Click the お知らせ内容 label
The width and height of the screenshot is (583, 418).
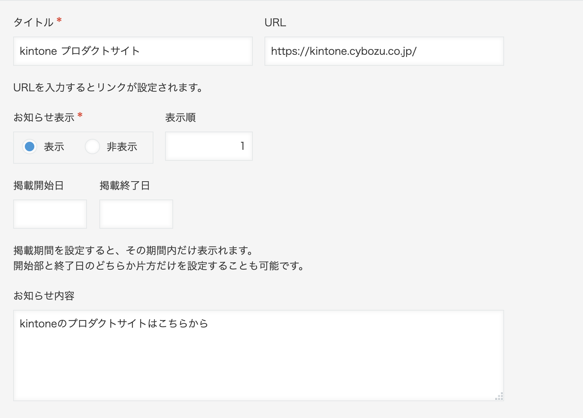pyautogui.click(x=44, y=296)
